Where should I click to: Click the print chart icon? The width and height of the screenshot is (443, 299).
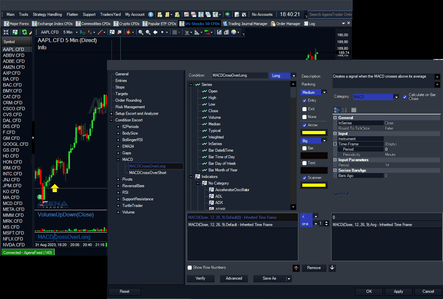point(226,32)
